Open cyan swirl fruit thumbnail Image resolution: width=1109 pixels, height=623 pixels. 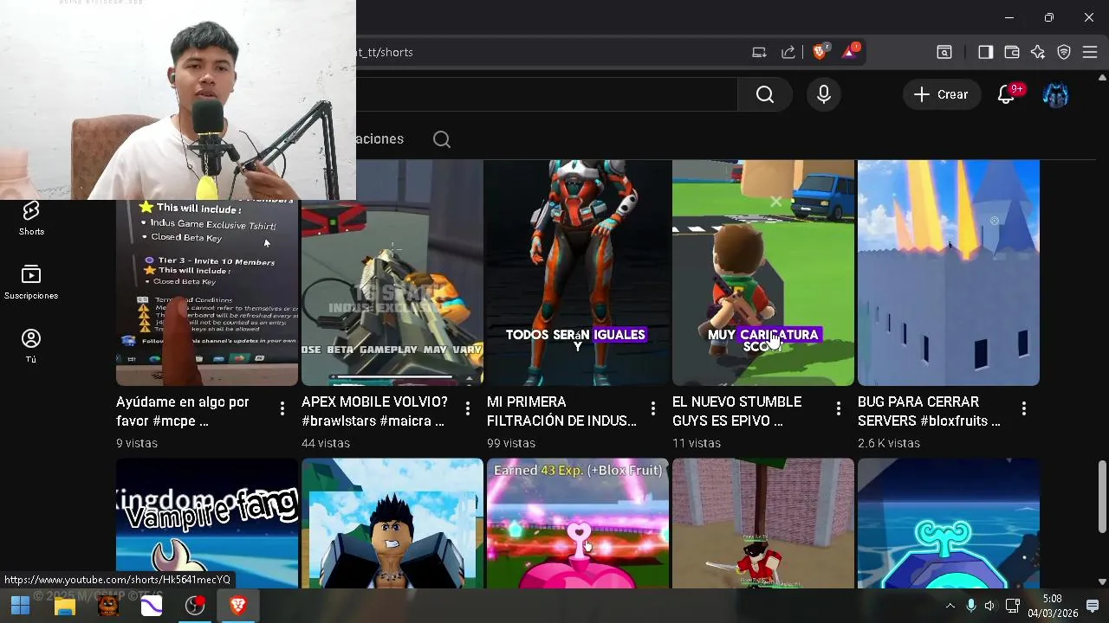[x=949, y=523]
